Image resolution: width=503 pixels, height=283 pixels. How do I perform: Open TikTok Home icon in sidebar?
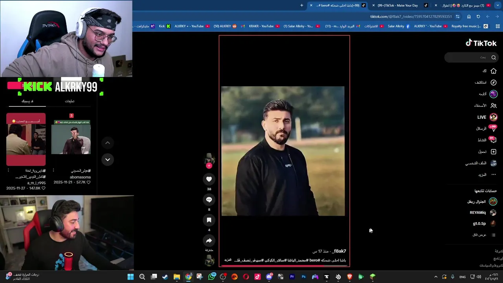point(494,71)
